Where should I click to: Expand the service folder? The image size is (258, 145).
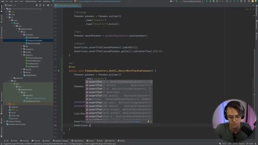pos(21,72)
